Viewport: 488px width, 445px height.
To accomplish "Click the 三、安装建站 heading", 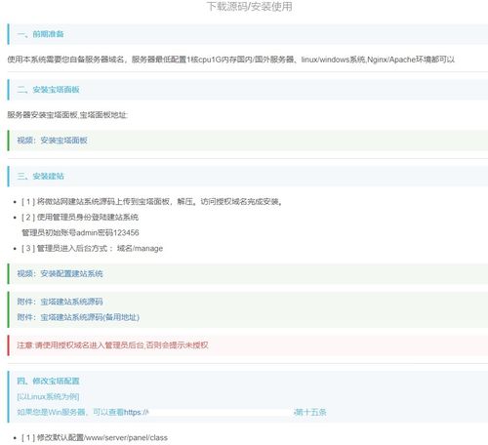I will point(40,176).
